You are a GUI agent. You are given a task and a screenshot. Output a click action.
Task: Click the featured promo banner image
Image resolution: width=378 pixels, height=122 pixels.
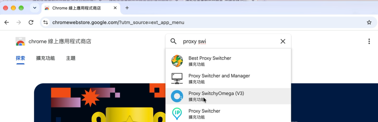tap(100, 103)
